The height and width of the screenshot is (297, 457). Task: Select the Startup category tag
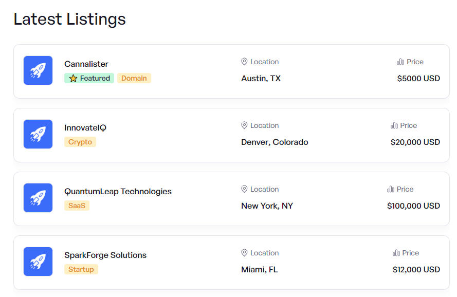pos(81,270)
